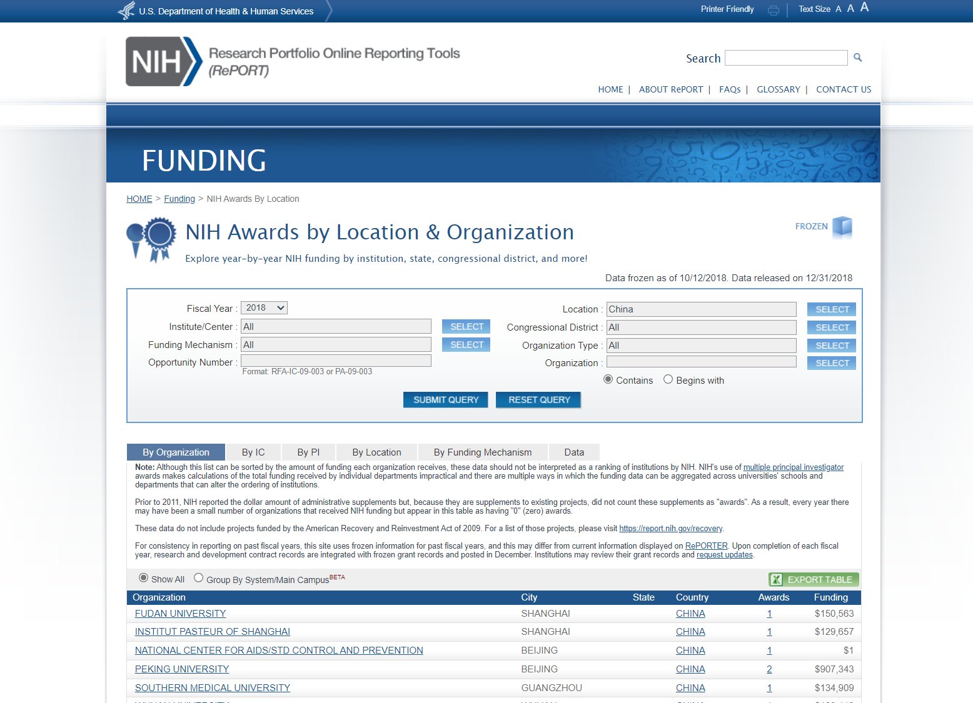
Task: Click SELECT next to Institute/Center
Action: 466,327
